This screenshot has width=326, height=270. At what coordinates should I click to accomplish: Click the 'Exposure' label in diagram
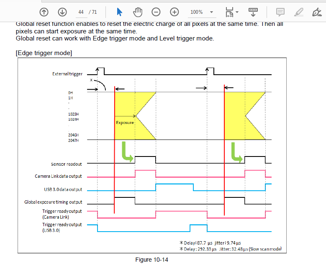125,123
